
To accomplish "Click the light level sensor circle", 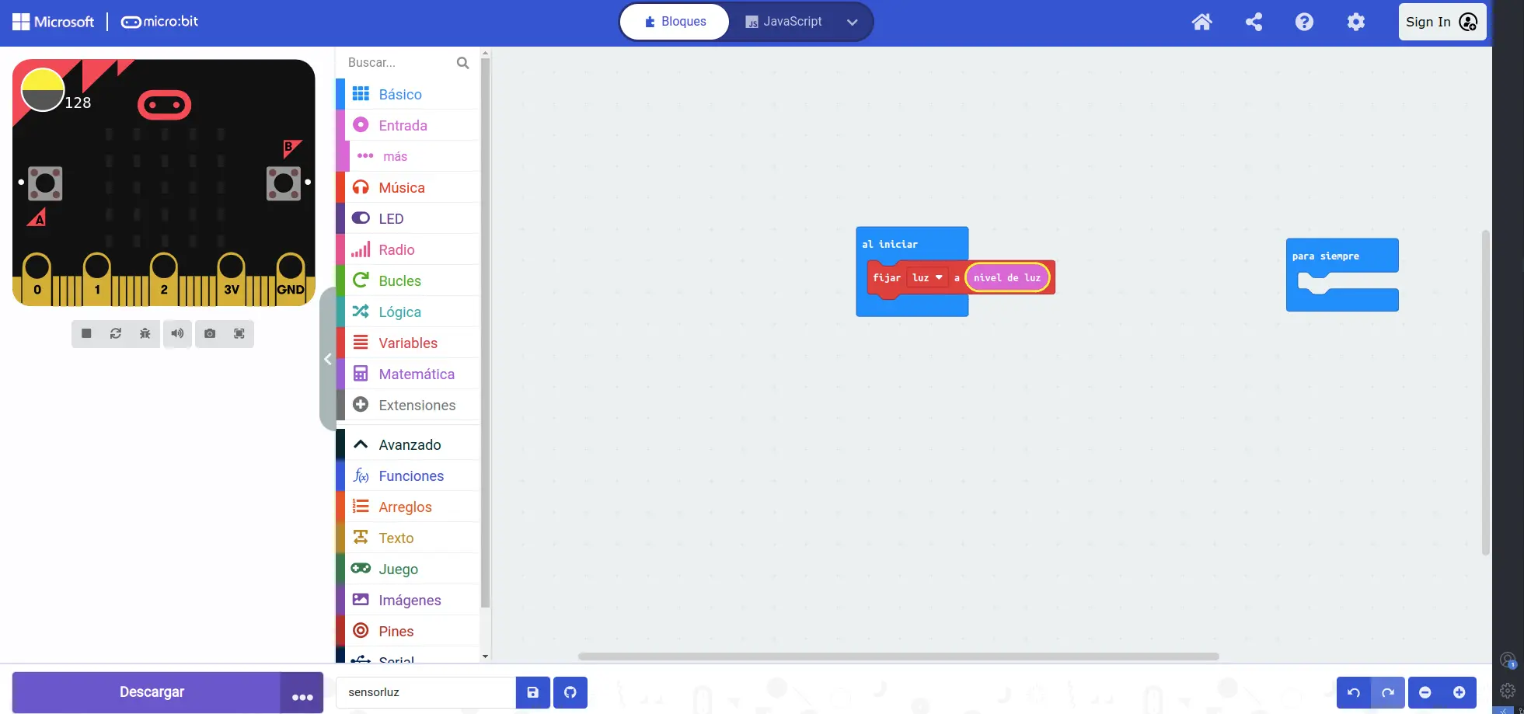I will point(42,90).
